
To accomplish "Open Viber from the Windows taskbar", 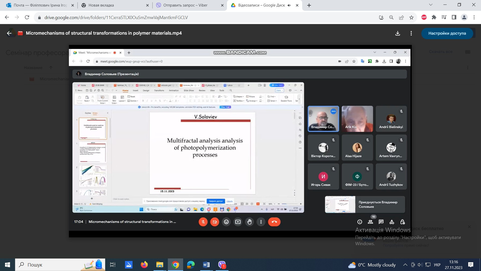I will click(222, 265).
